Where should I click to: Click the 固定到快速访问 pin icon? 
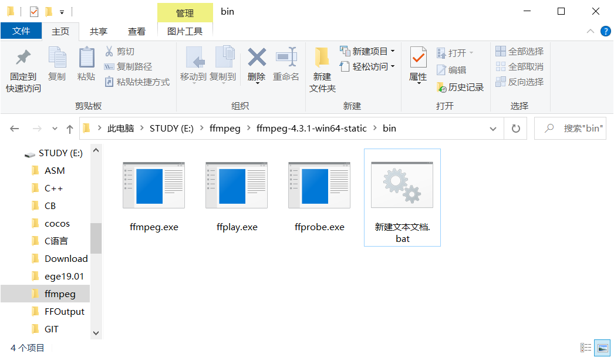(23, 58)
